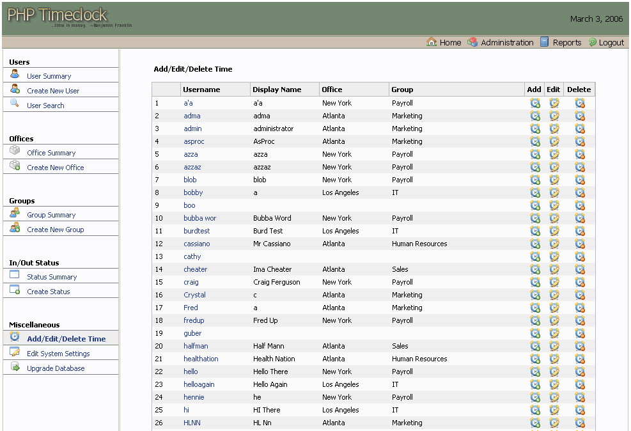Screen dimensions: 631x431
Task: Edit time record for adma
Action: click(554, 116)
